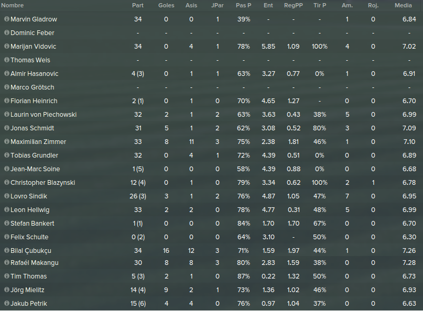Image resolution: width=423 pixels, height=311 pixels.
Task: Click info icon next to Rafaél Makangu
Action: pyautogui.click(x=7, y=262)
